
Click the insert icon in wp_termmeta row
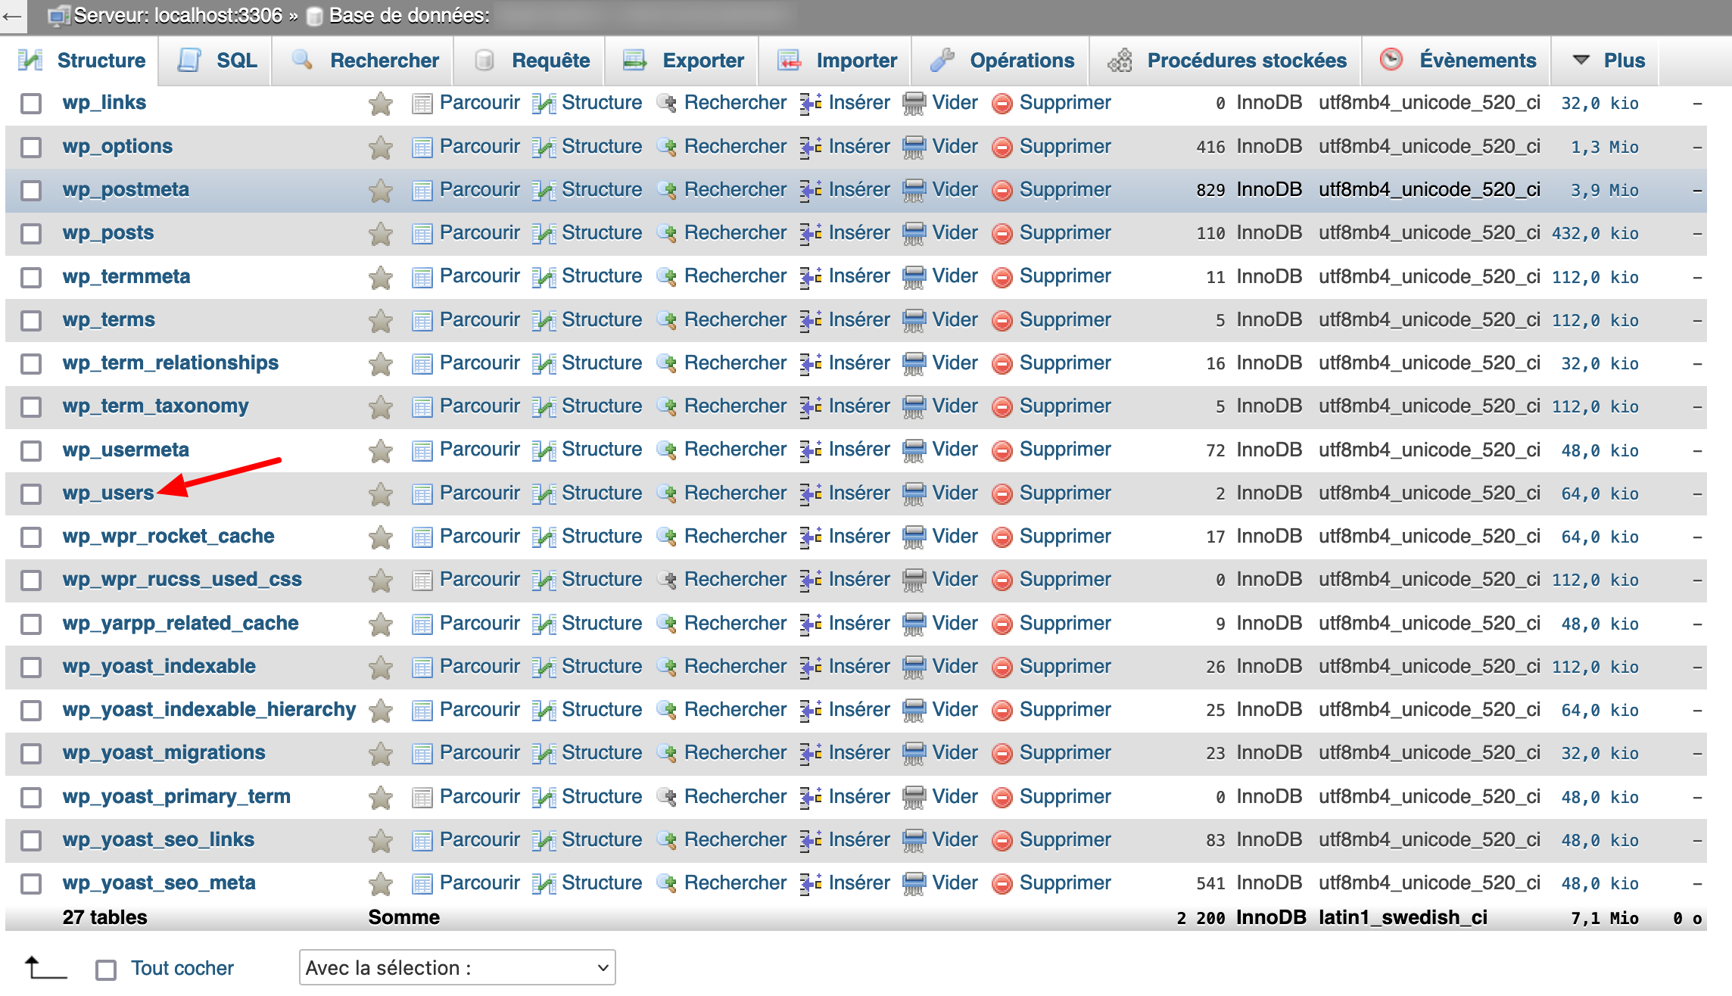(x=811, y=277)
